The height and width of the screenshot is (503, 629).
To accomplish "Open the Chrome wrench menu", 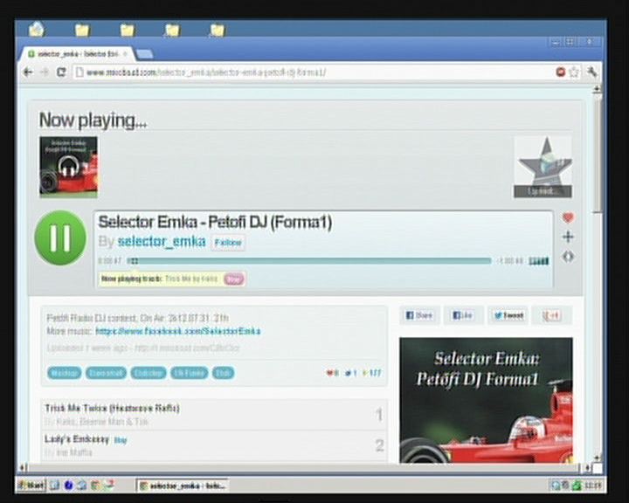I will coord(591,72).
